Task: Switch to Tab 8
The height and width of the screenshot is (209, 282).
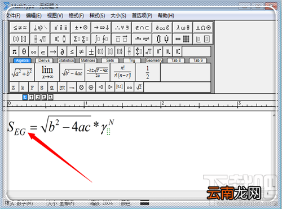Action: click(176, 60)
